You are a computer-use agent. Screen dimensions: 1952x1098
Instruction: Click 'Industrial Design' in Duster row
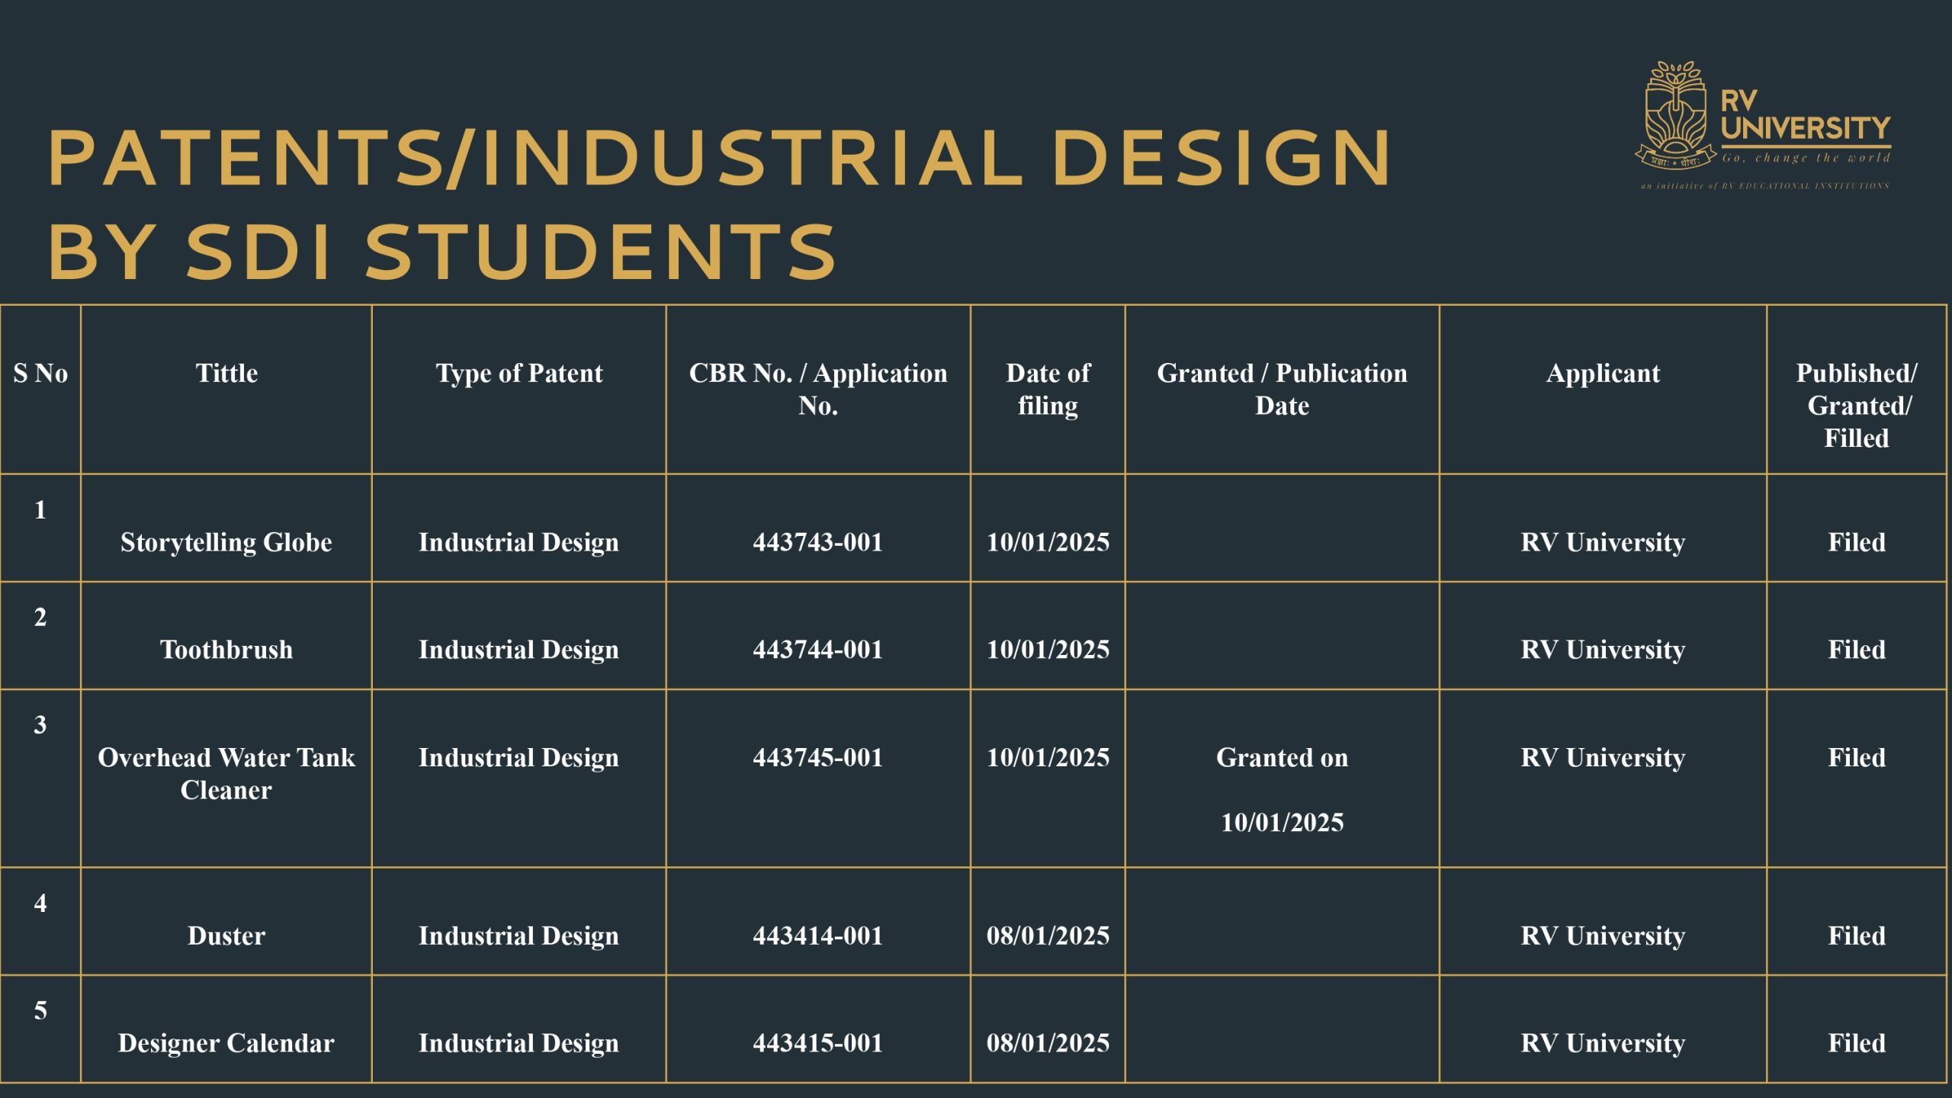pyautogui.click(x=518, y=936)
